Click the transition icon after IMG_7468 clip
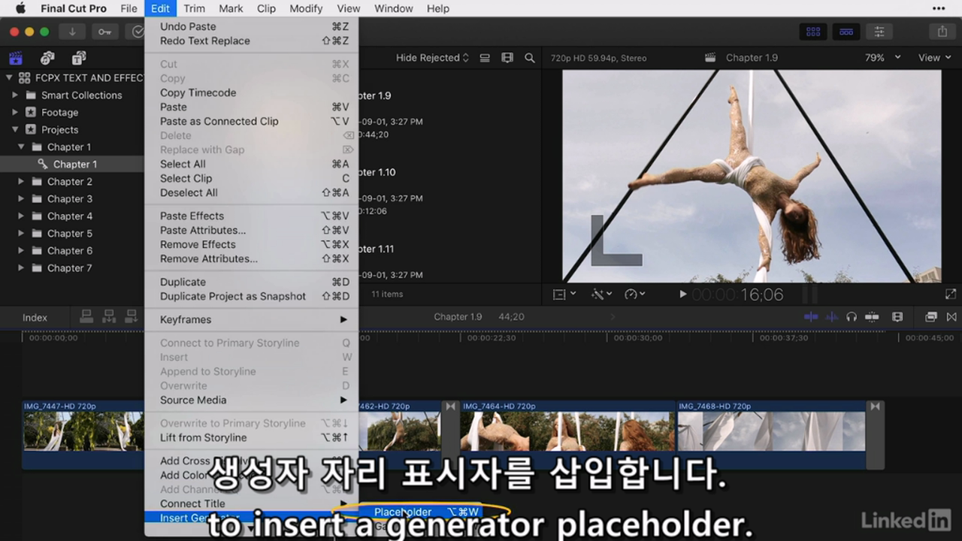962x541 pixels. (875, 407)
